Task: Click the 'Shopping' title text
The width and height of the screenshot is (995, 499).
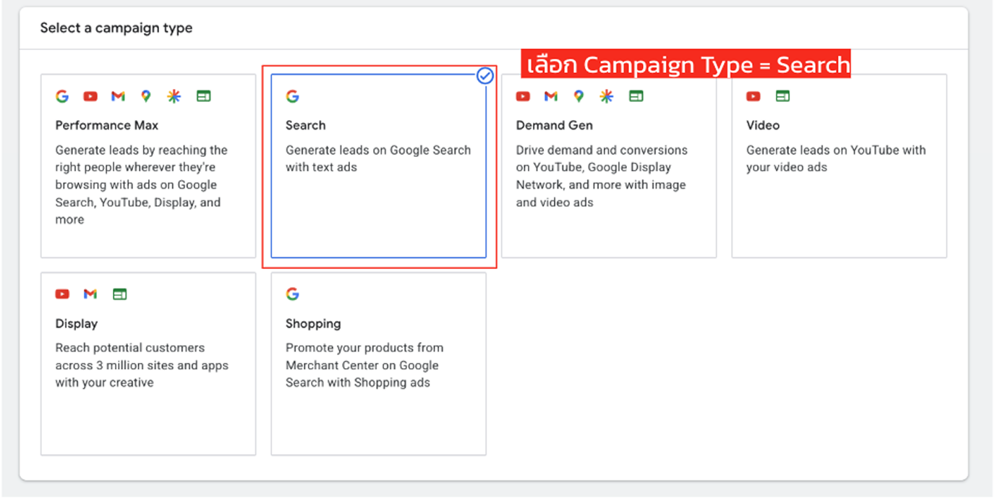Action: pos(313,323)
